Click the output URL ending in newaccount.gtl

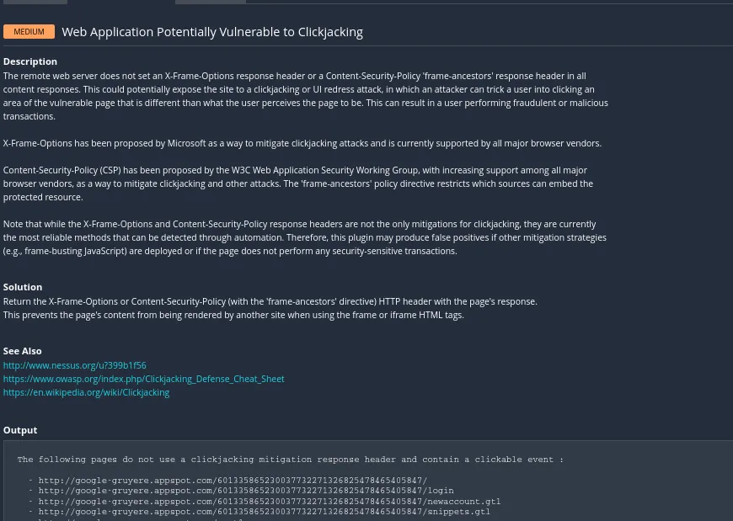(270, 502)
